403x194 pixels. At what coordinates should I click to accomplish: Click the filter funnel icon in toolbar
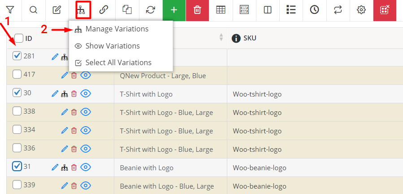[x=10, y=10]
